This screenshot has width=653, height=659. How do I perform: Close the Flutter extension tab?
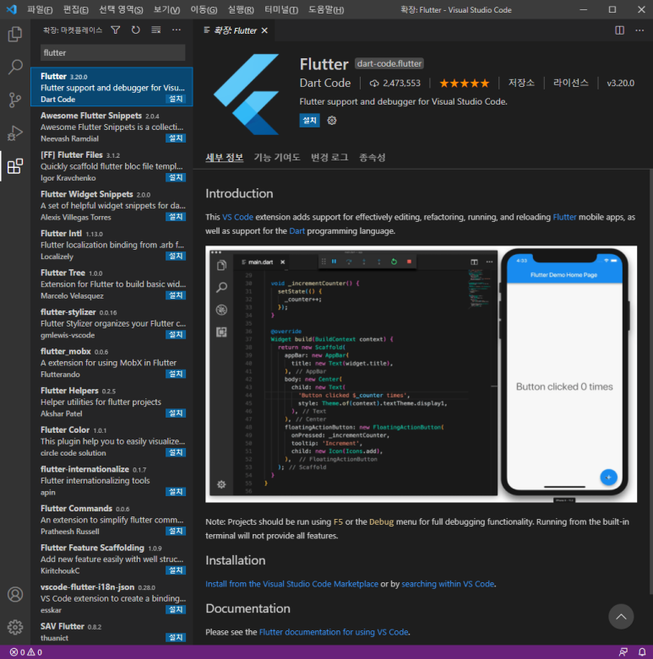264,30
